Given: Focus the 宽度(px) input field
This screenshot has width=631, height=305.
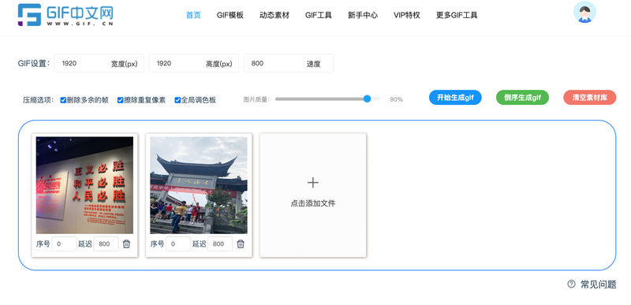Looking at the screenshot, I should 99,63.
